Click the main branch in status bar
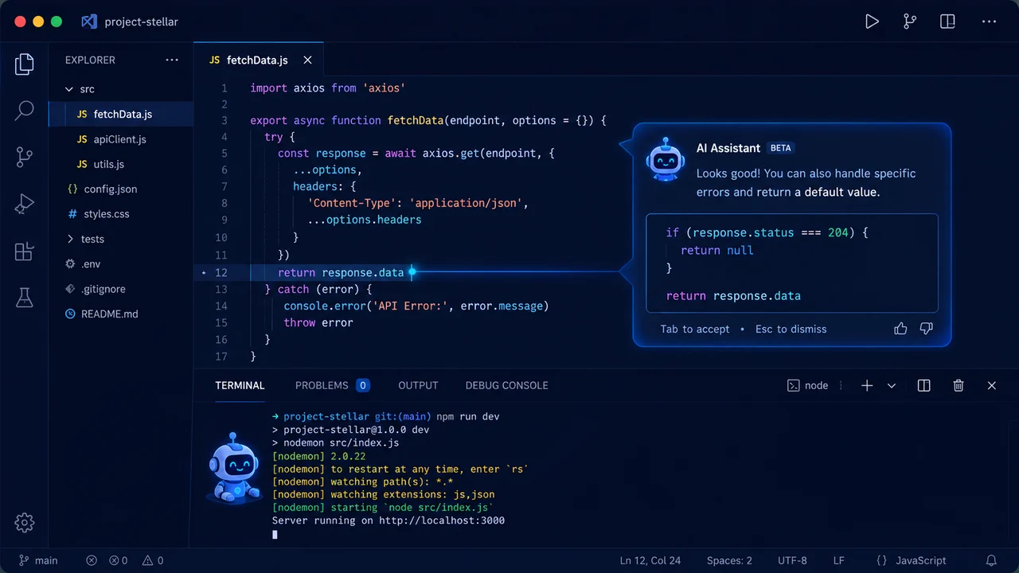 [x=38, y=560]
